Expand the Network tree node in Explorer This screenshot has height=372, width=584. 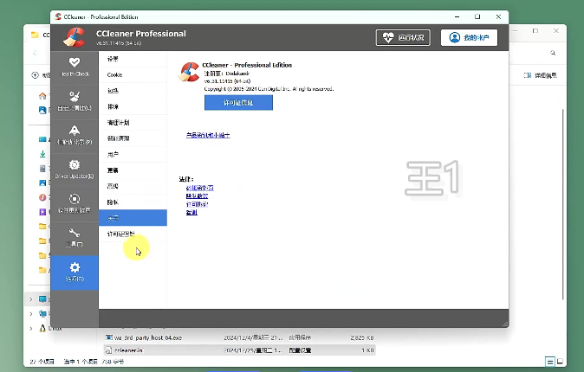[x=31, y=314]
